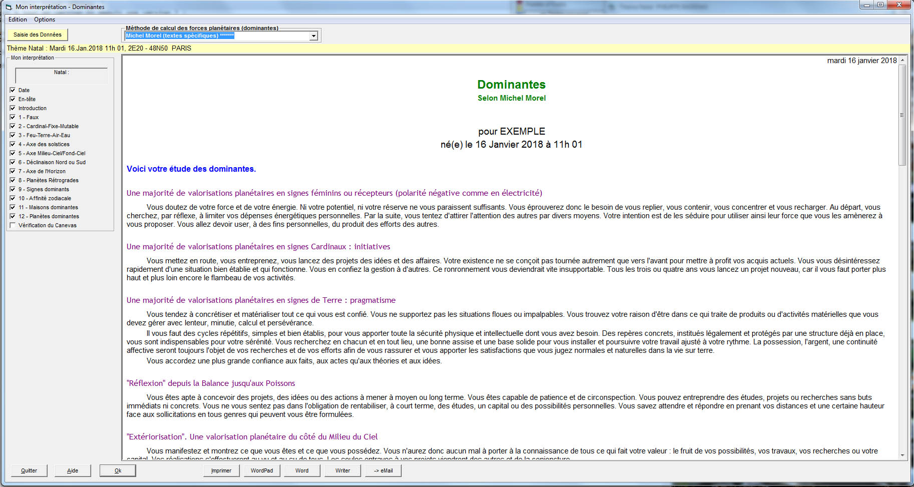
Task: Toggle the Date checkbox
Action: click(13, 90)
